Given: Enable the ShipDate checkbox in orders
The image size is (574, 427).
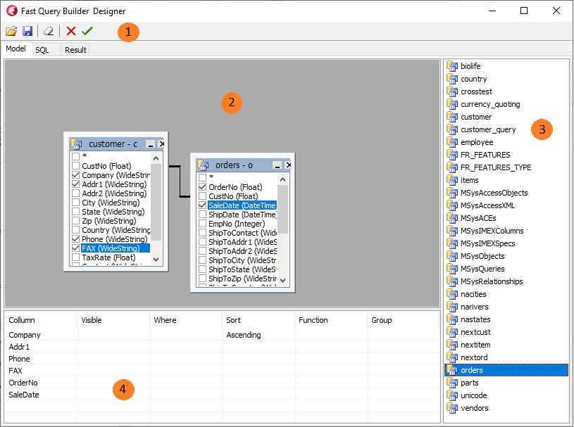Looking at the screenshot, I should tap(202, 215).
